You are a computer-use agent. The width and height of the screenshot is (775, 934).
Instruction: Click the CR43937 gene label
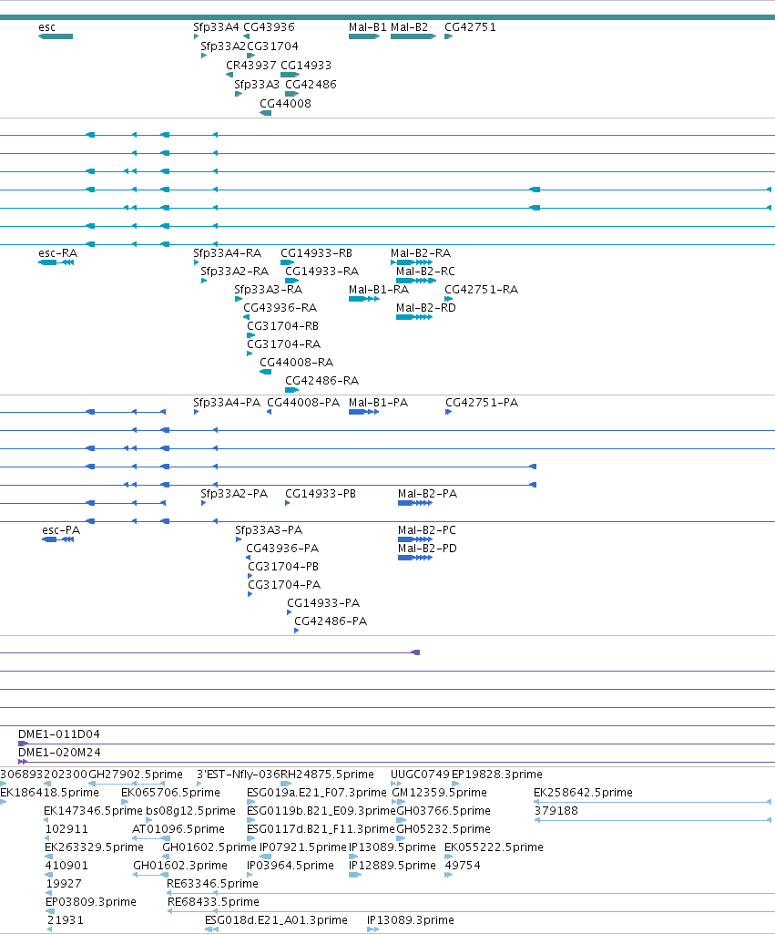click(251, 65)
